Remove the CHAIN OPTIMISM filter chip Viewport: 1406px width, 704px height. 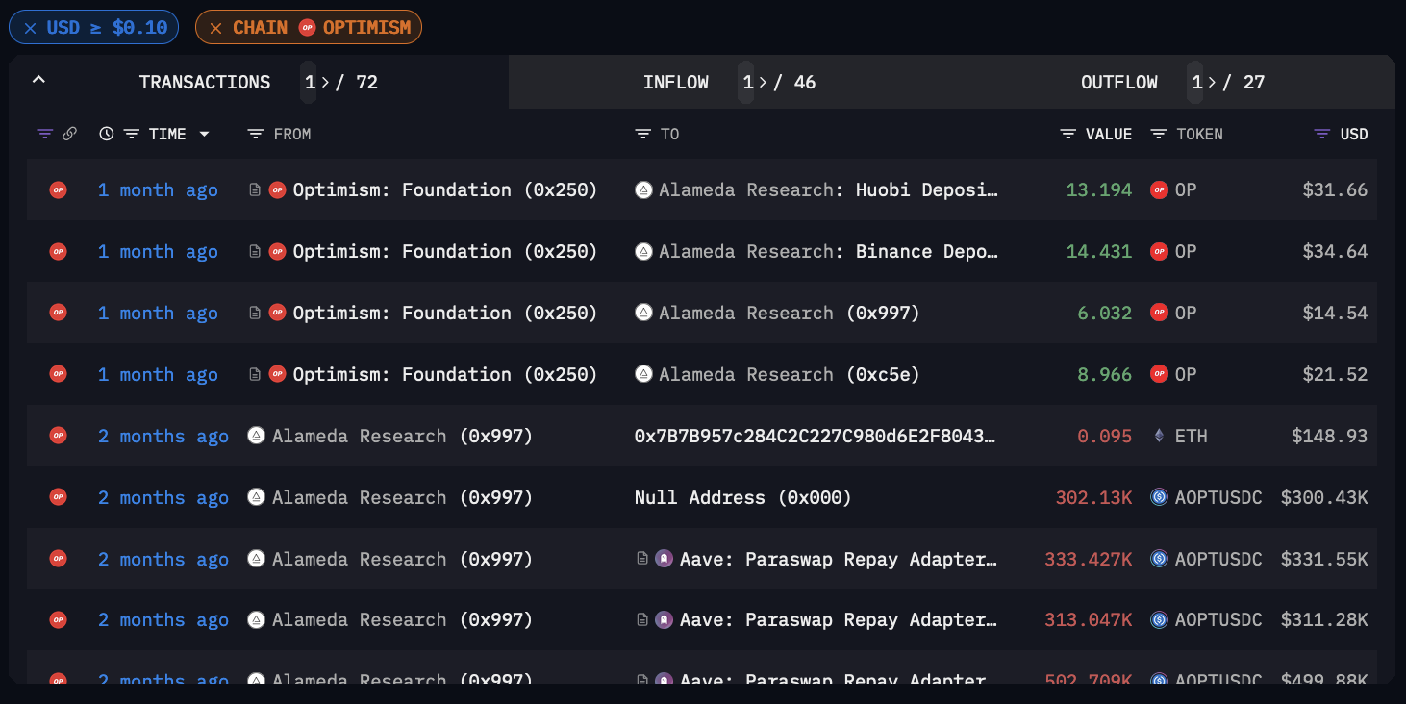tap(215, 28)
